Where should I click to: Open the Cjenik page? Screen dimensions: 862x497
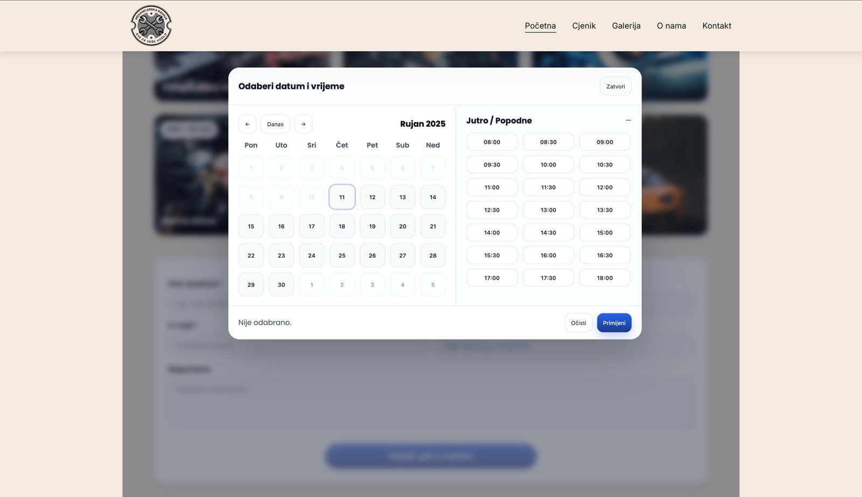pyautogui.click(x=584, y=25)
